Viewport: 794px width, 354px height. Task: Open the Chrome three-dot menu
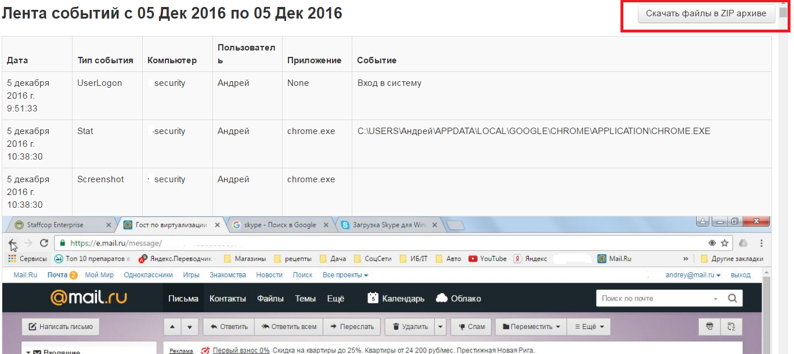[761, 243]
